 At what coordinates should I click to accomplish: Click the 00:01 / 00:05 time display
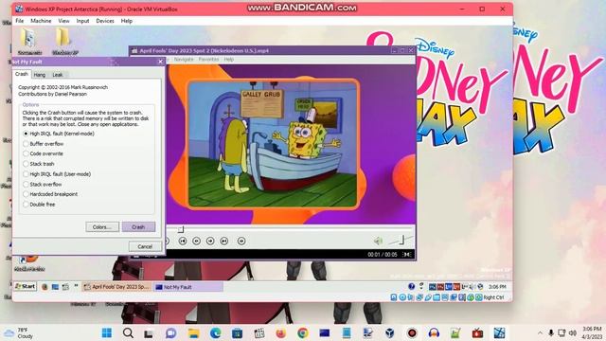[383, 255]
